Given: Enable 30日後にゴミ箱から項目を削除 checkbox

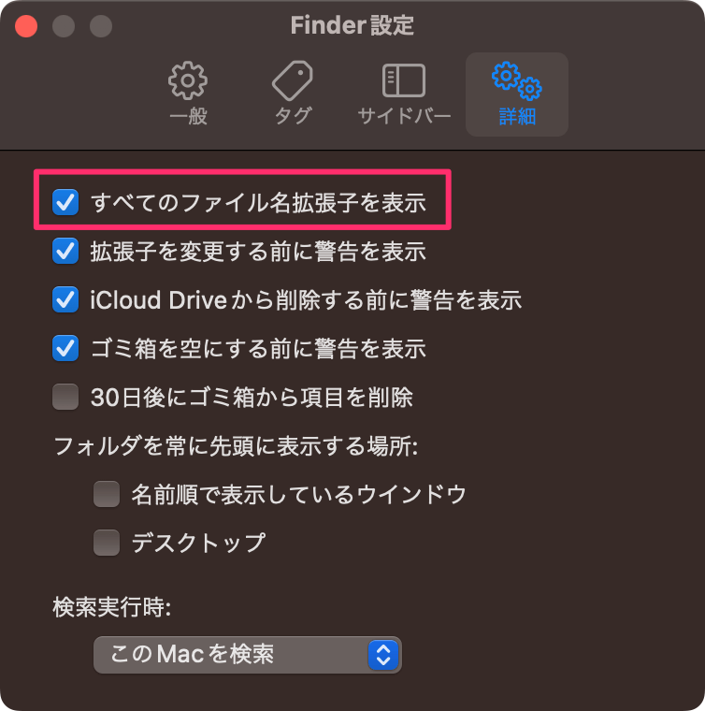Looking at the screenshot, I should [65, 398].
